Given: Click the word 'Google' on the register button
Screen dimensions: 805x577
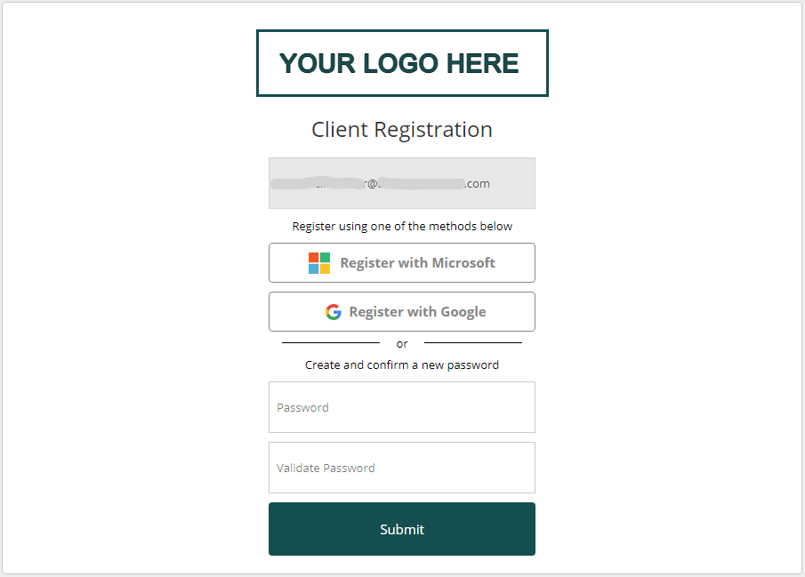Looking at the screenshot, I should pyautogui.click(x=463, y=312).
